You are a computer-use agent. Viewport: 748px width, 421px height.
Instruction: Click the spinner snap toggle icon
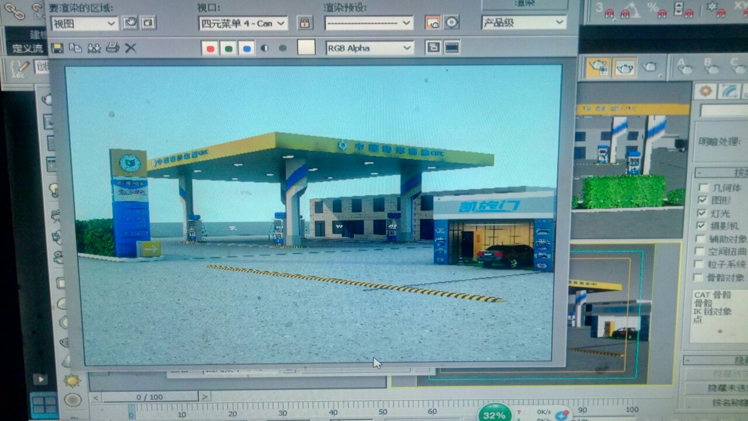683,10
